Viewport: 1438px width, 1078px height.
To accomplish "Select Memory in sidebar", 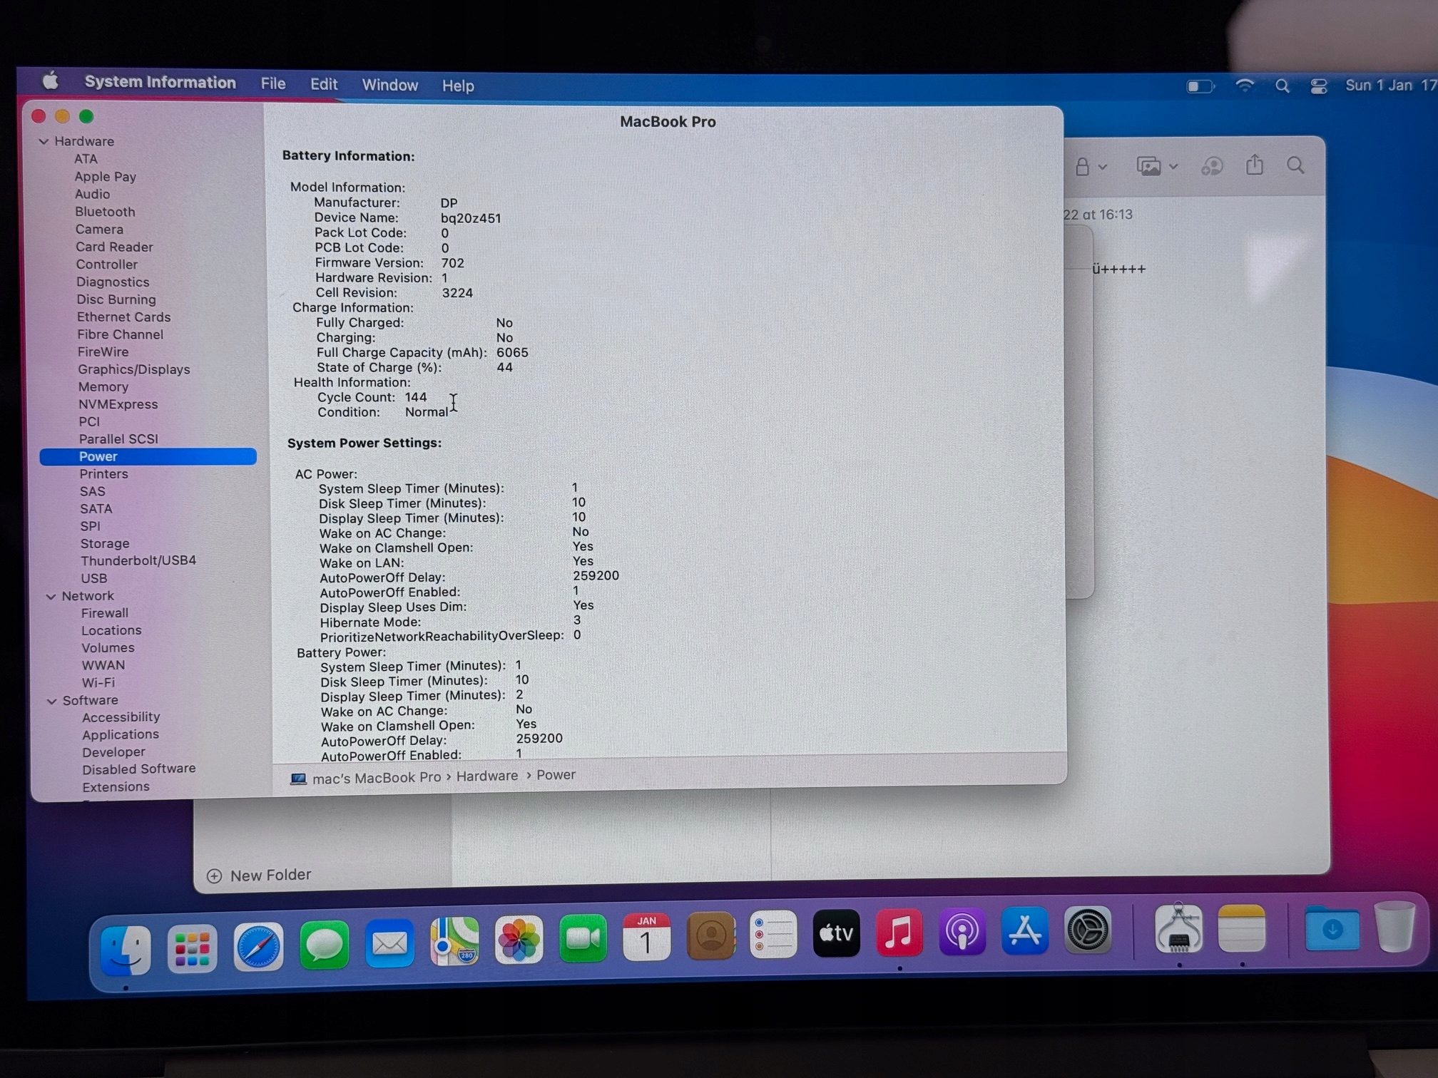I will pos(103,387).
